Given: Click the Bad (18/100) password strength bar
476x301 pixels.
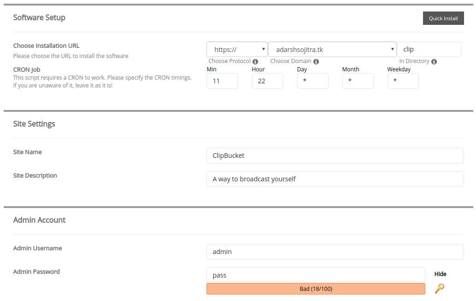Looking at the screenshot, I should [316, 289].
